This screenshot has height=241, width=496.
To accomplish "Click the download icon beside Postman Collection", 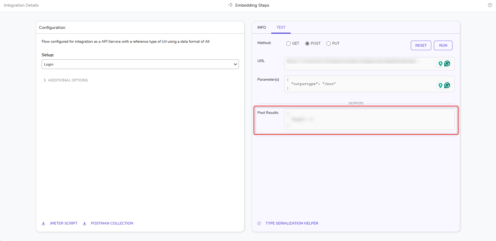I will point(85,223).
